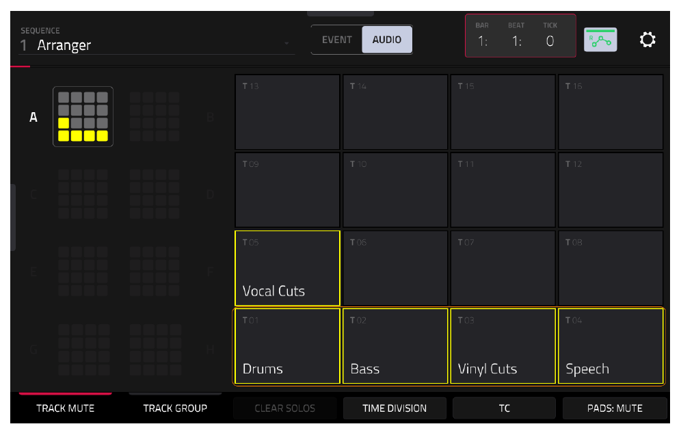The image size is (681, 435).
Task: Switch to pad bank E
Action: (83, 272)
